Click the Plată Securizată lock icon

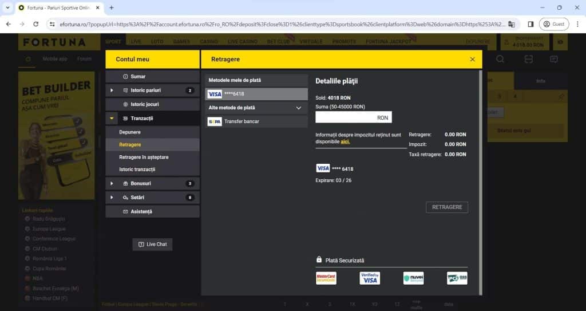319,259
